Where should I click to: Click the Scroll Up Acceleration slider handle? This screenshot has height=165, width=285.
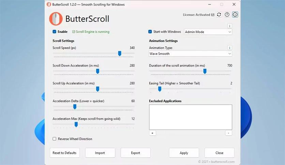click(97, 89)
